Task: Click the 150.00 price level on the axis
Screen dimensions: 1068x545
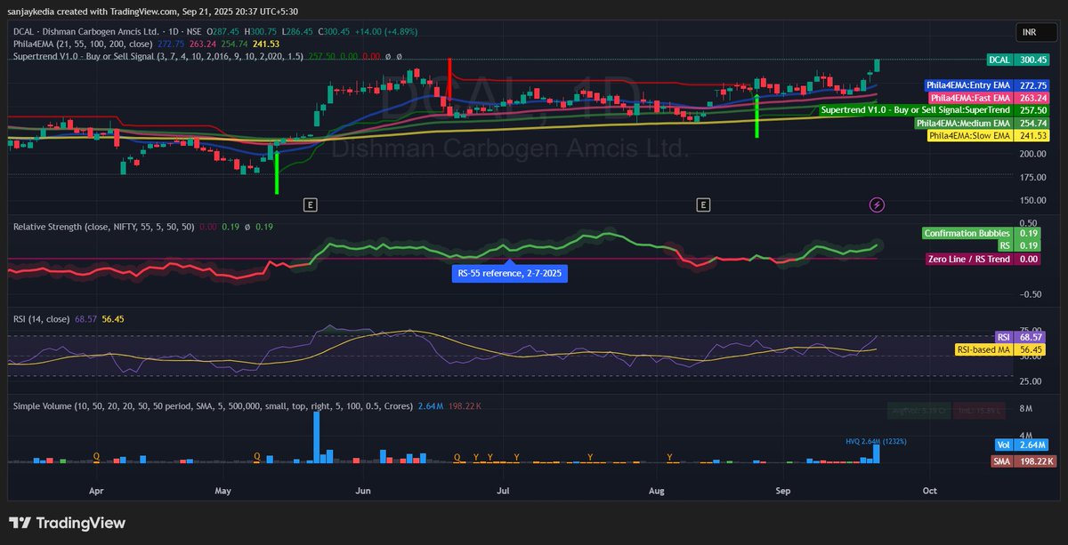Action: click(1032, 200)
